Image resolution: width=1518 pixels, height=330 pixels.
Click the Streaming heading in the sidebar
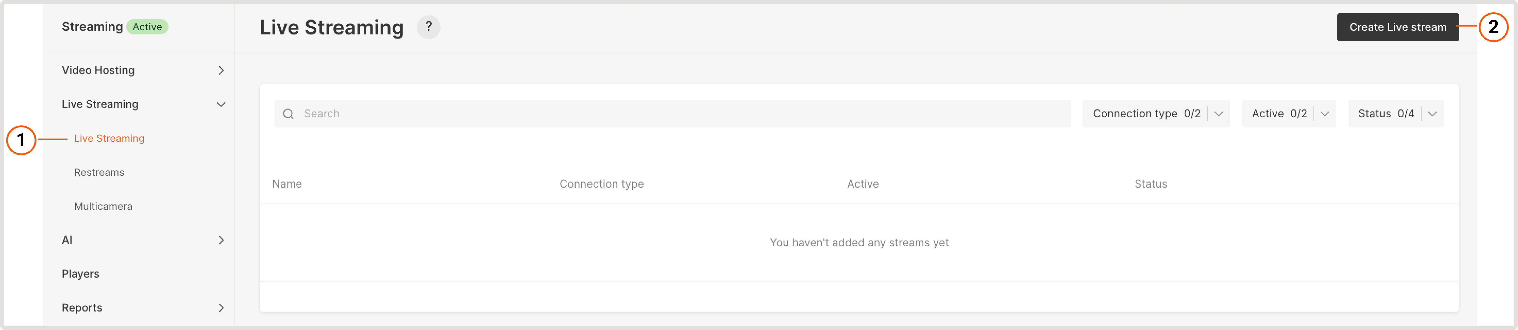coord(92,26)
